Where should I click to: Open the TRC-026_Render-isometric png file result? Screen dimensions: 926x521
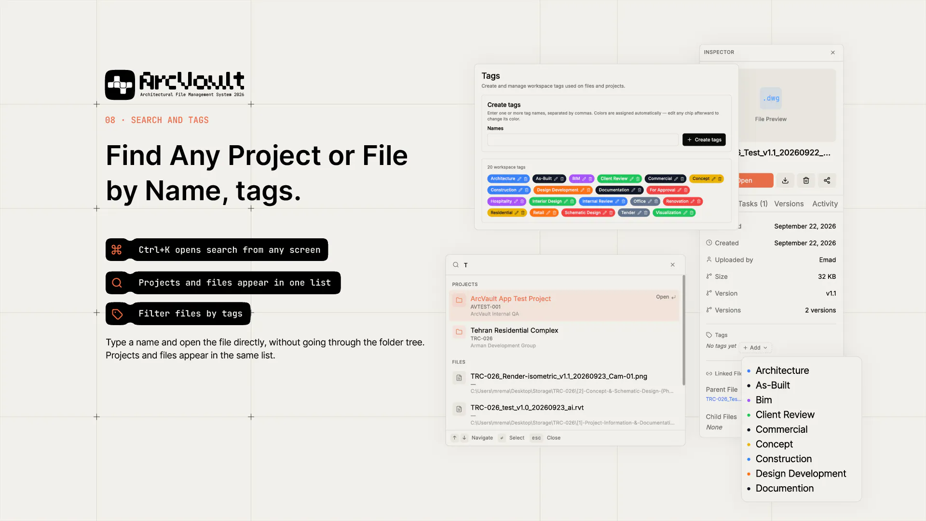pyautogui.click(x=564, y=383)
